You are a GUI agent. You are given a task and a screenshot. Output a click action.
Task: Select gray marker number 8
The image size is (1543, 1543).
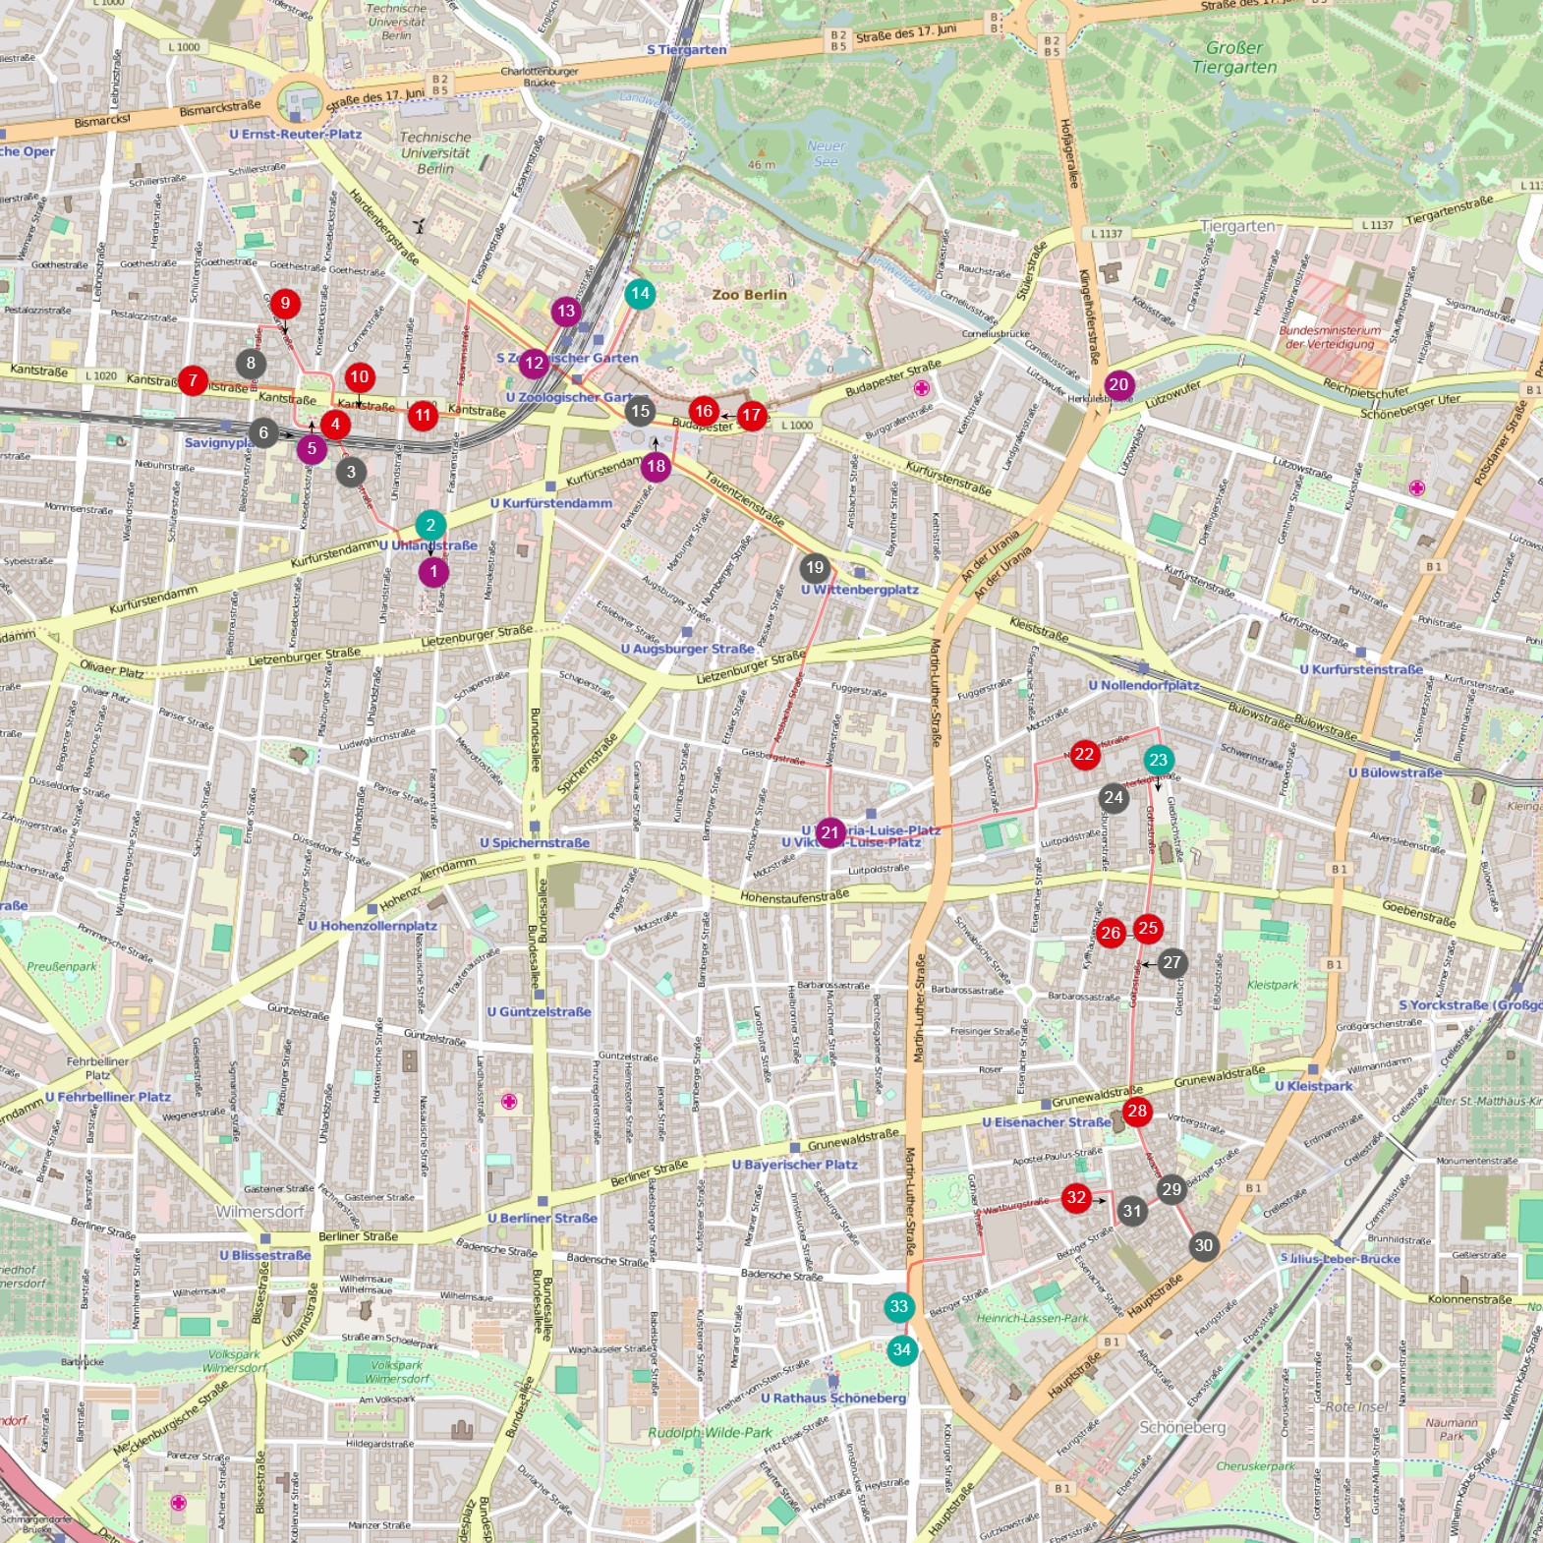pyautogui.click(x=251, y=364)
